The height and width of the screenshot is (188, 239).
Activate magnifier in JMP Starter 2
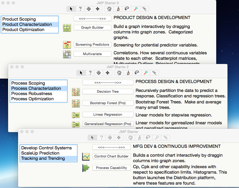coord(146,73)
